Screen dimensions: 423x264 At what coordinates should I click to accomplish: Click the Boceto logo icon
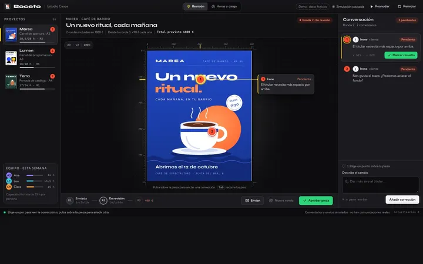pyautogui.click(x=8, y=6)
